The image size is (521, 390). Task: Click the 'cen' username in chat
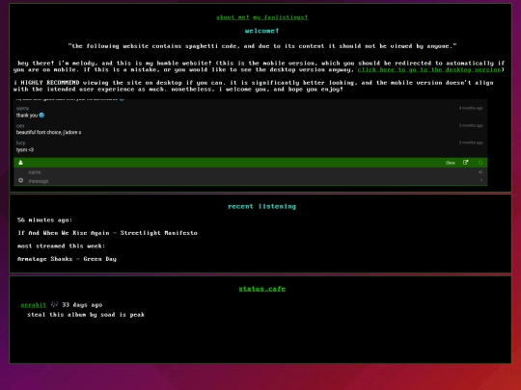click(x=20, y=126)
